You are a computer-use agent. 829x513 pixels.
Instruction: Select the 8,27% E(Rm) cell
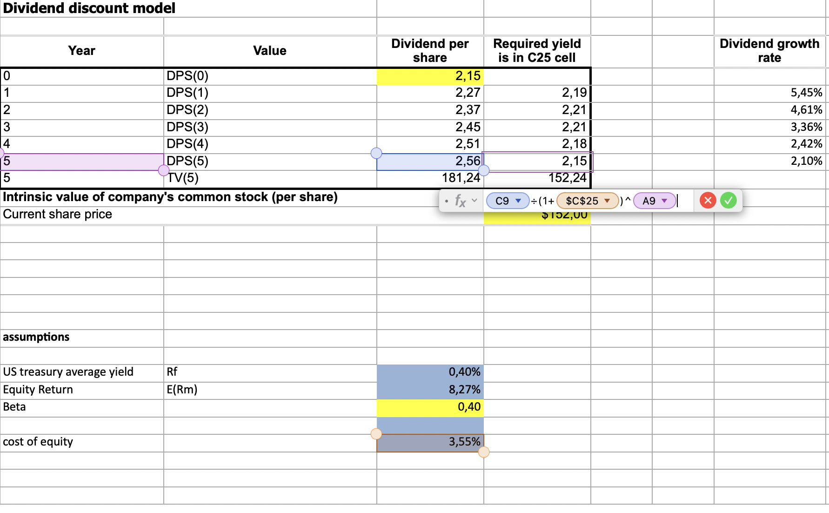(x=430, y=390)
